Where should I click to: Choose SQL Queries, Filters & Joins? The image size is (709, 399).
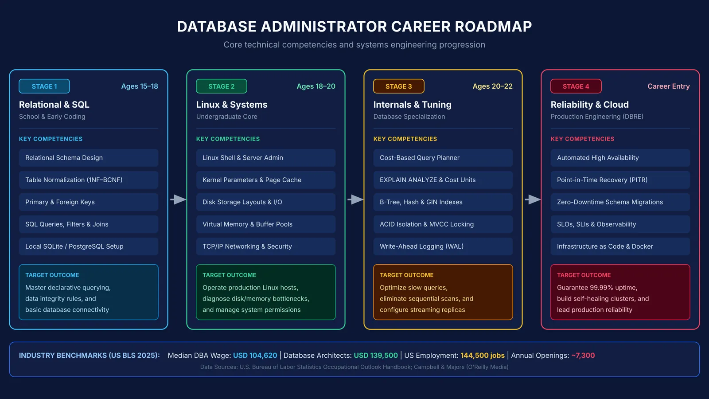tap(89, 224)
